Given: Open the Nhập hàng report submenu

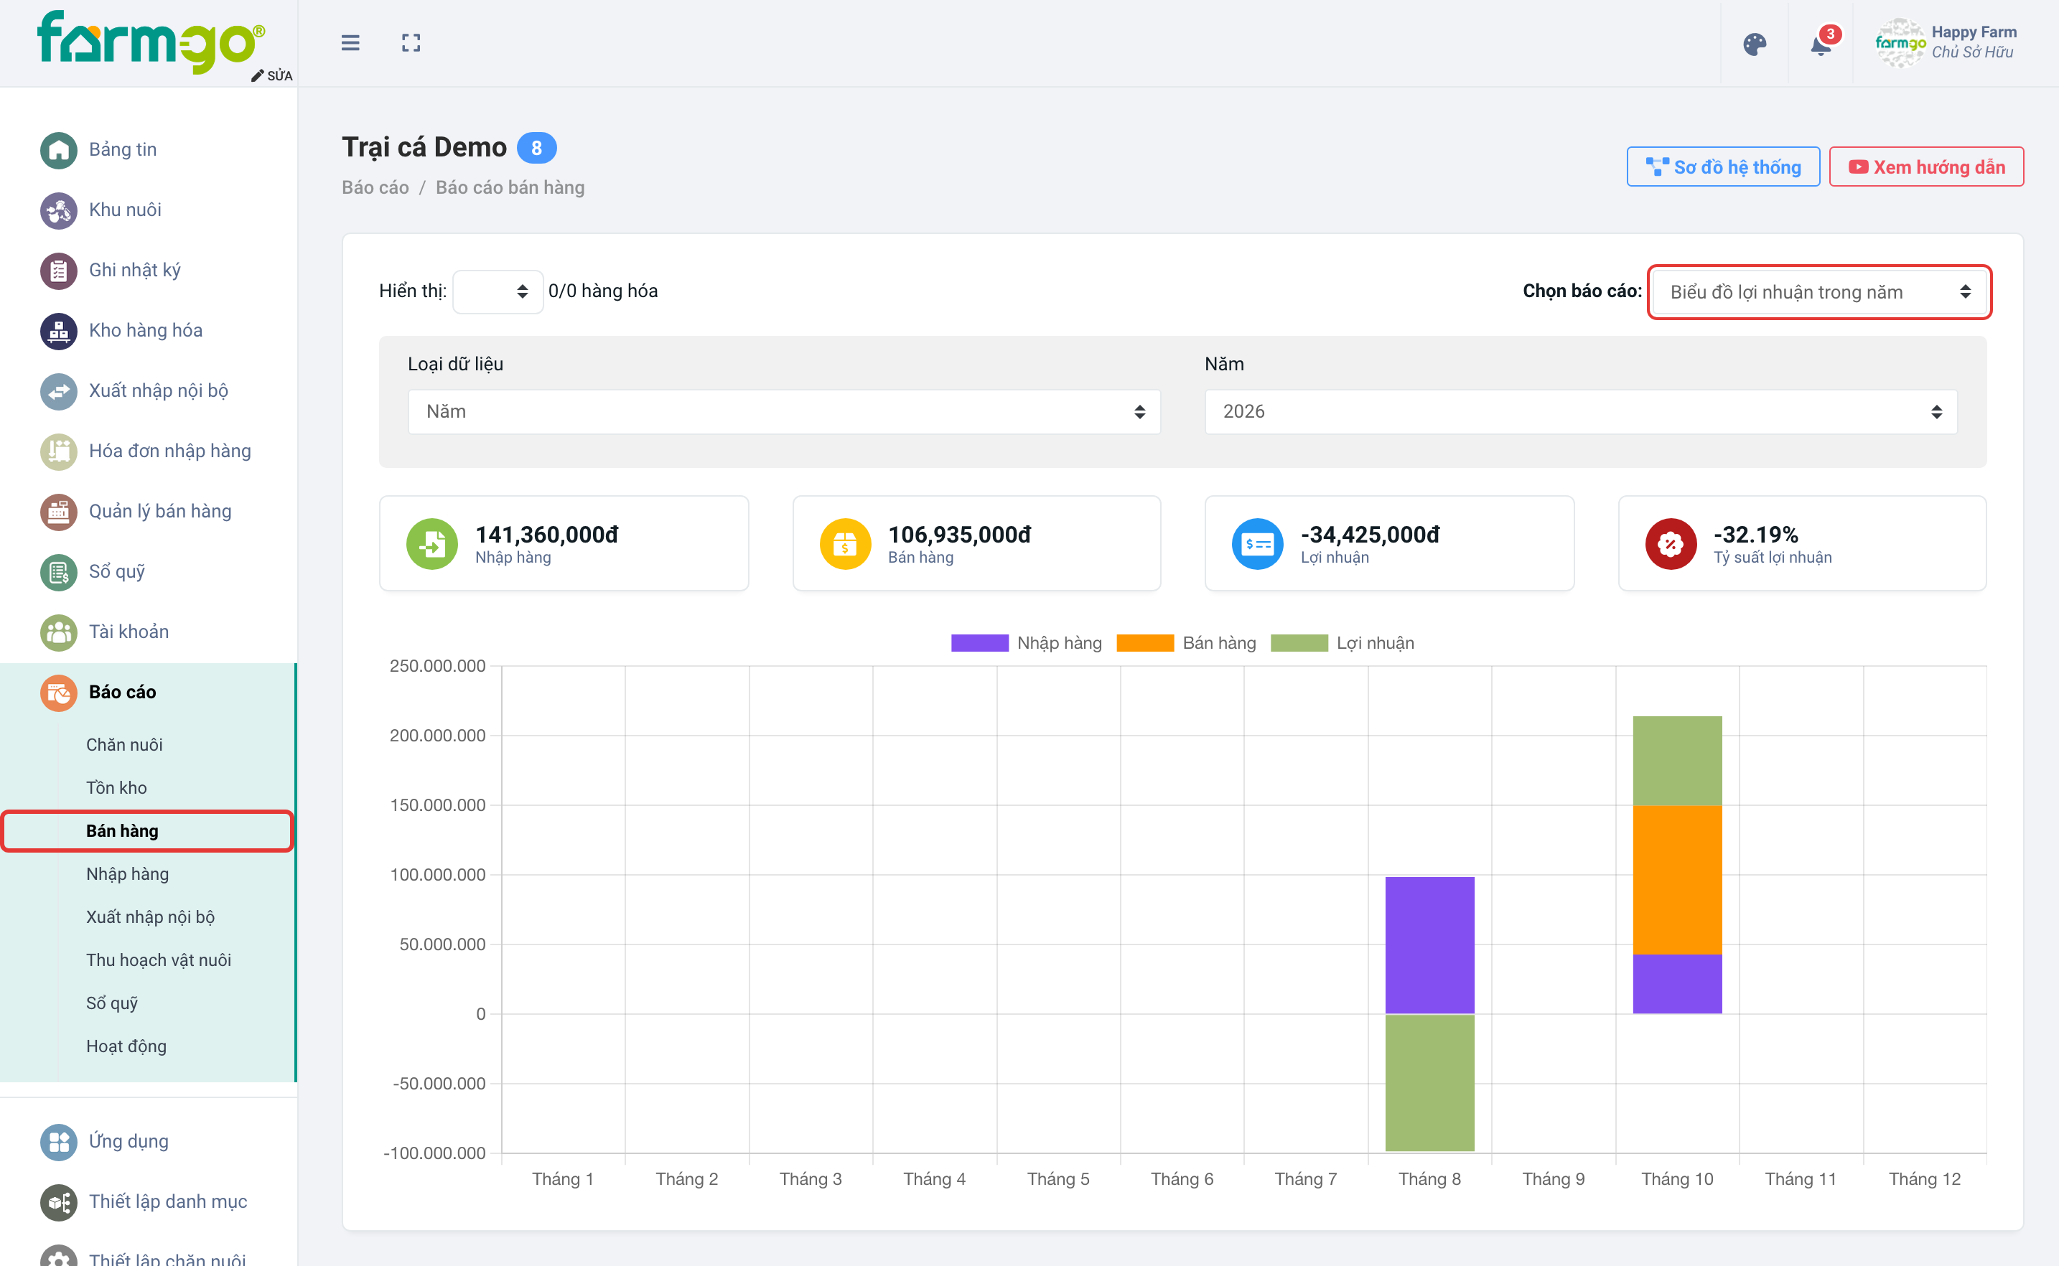Looking at the screenshot, I should pyautogui.click(x=127, y=874).
